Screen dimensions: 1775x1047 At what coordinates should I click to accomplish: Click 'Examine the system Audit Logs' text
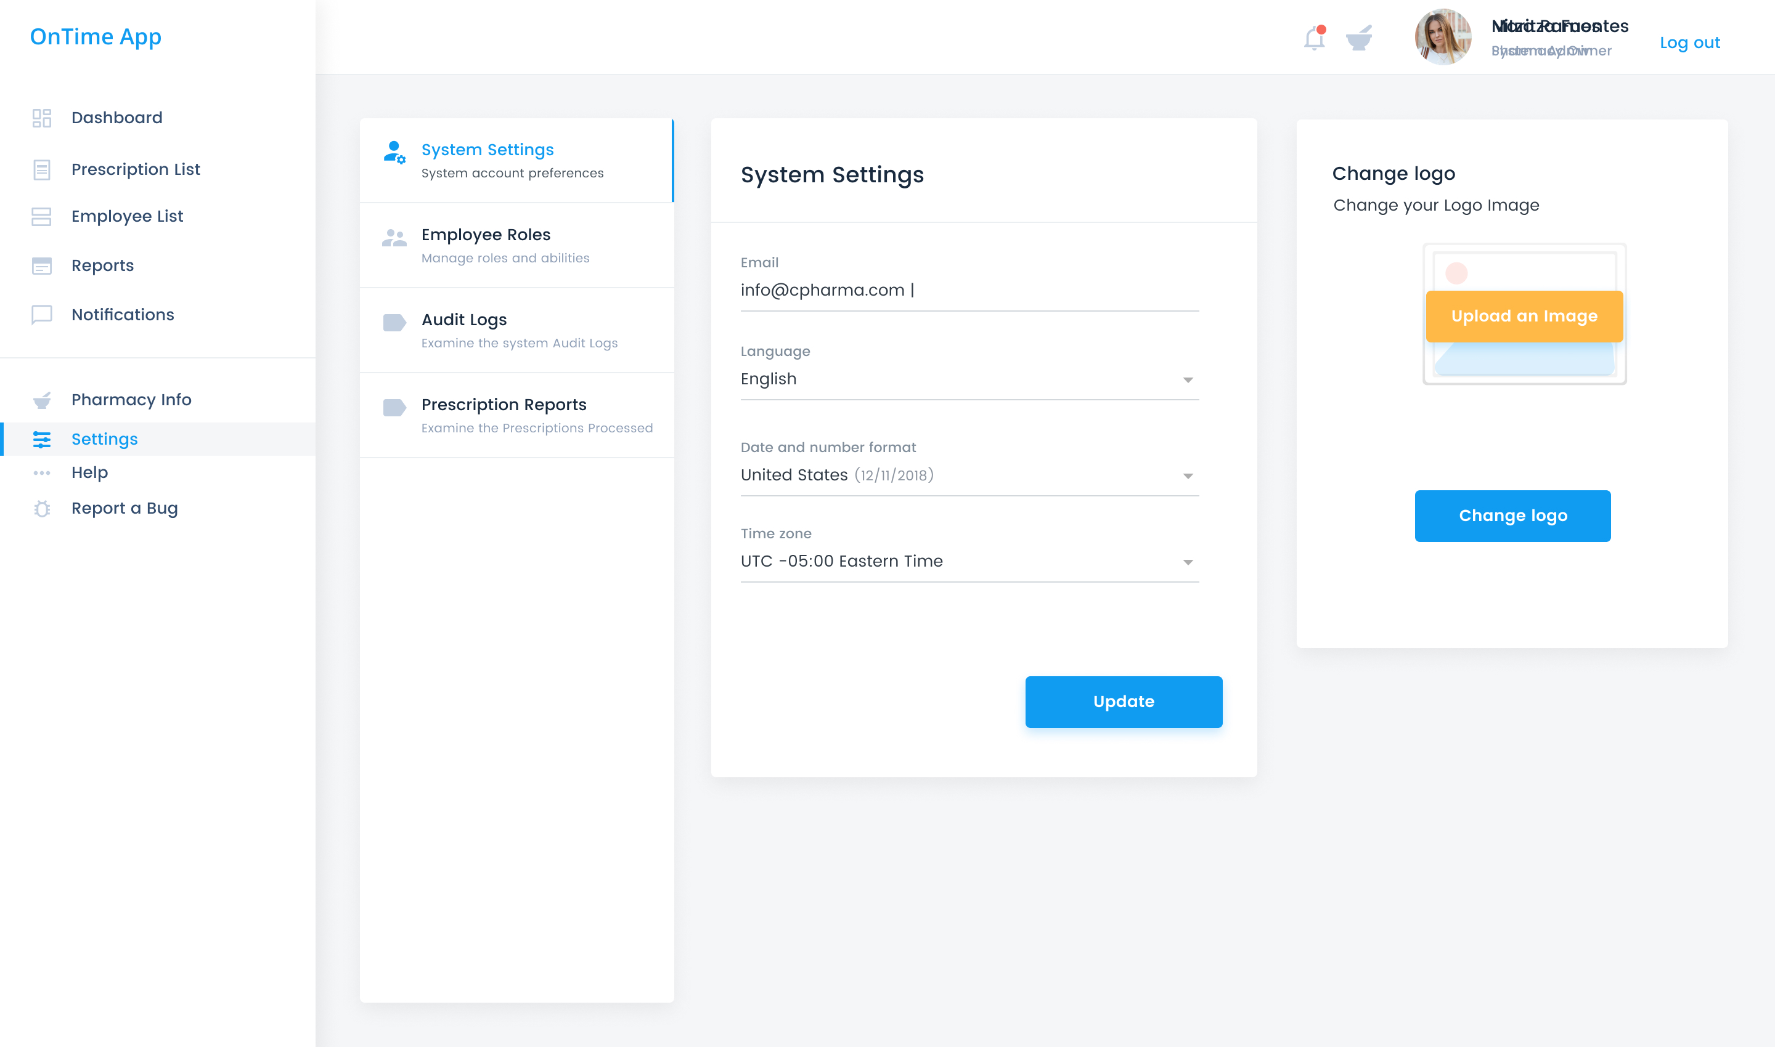tap(519, 343)
